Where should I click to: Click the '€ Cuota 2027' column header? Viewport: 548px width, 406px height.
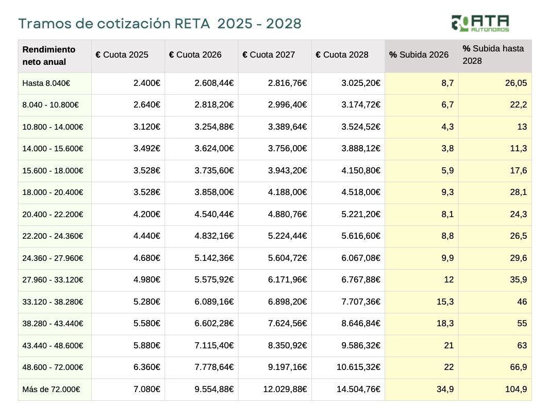click(269, 55)
